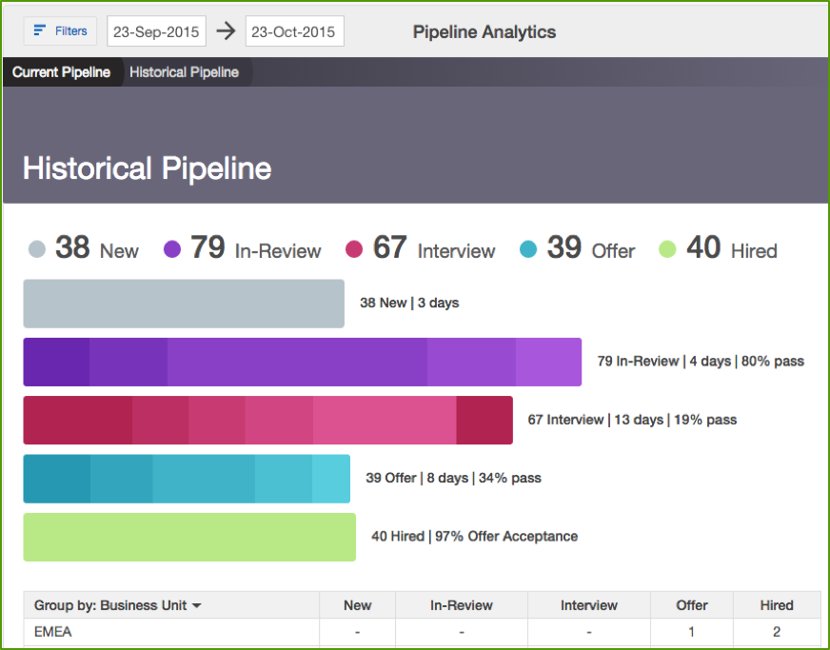Click the purple In-Review legend dot

172,250
